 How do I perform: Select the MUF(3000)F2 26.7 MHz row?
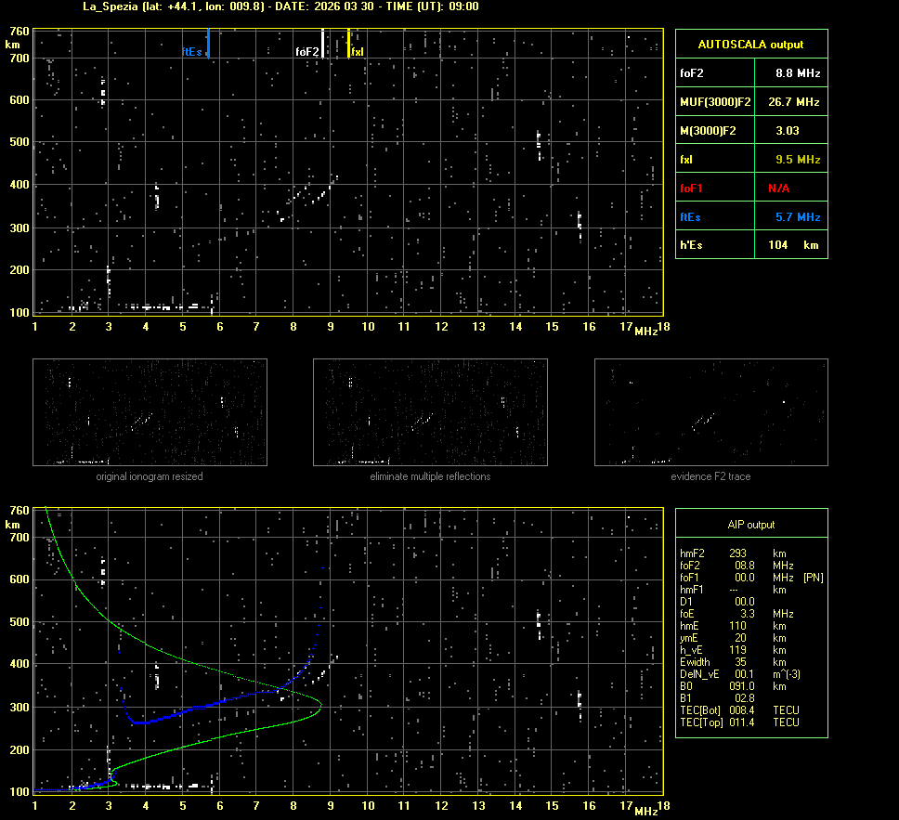[750, 101]
